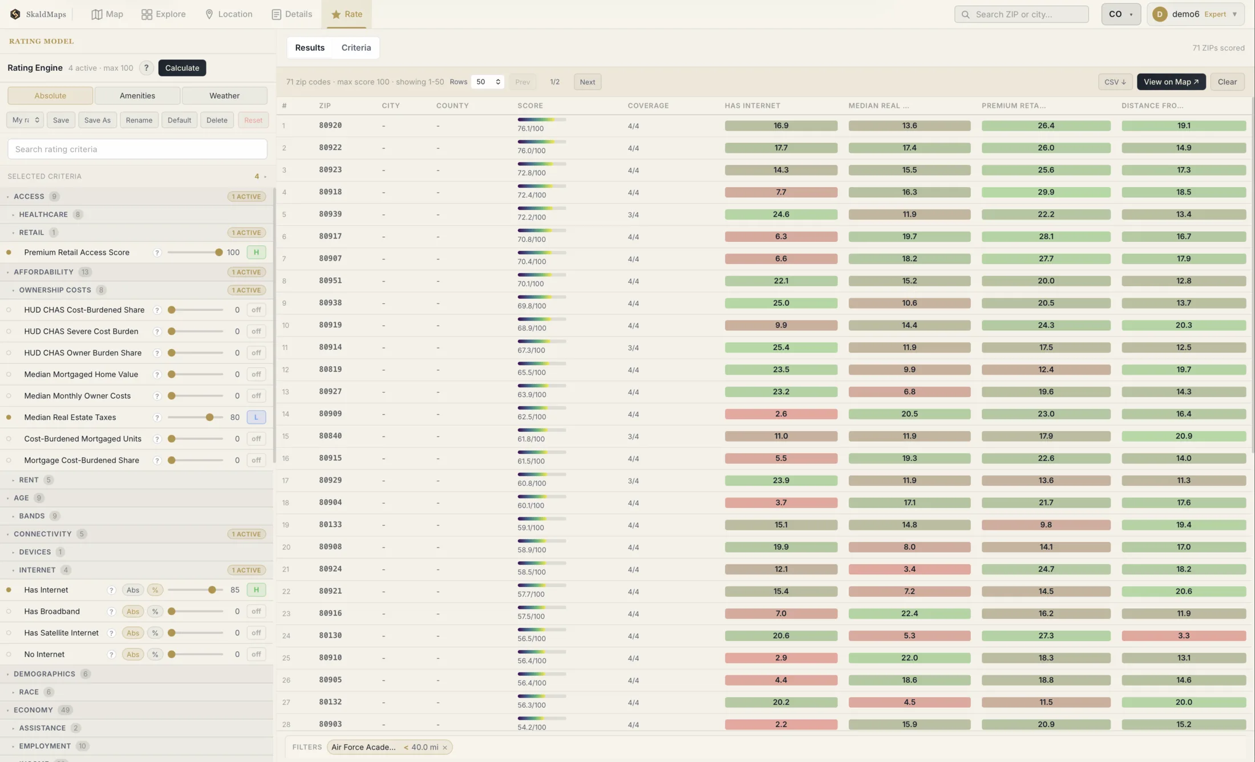Image resolution: width=1255 pixels, height=762 pixels.
Task: Switch to the Criteria tab
Action: coord(356,48)
